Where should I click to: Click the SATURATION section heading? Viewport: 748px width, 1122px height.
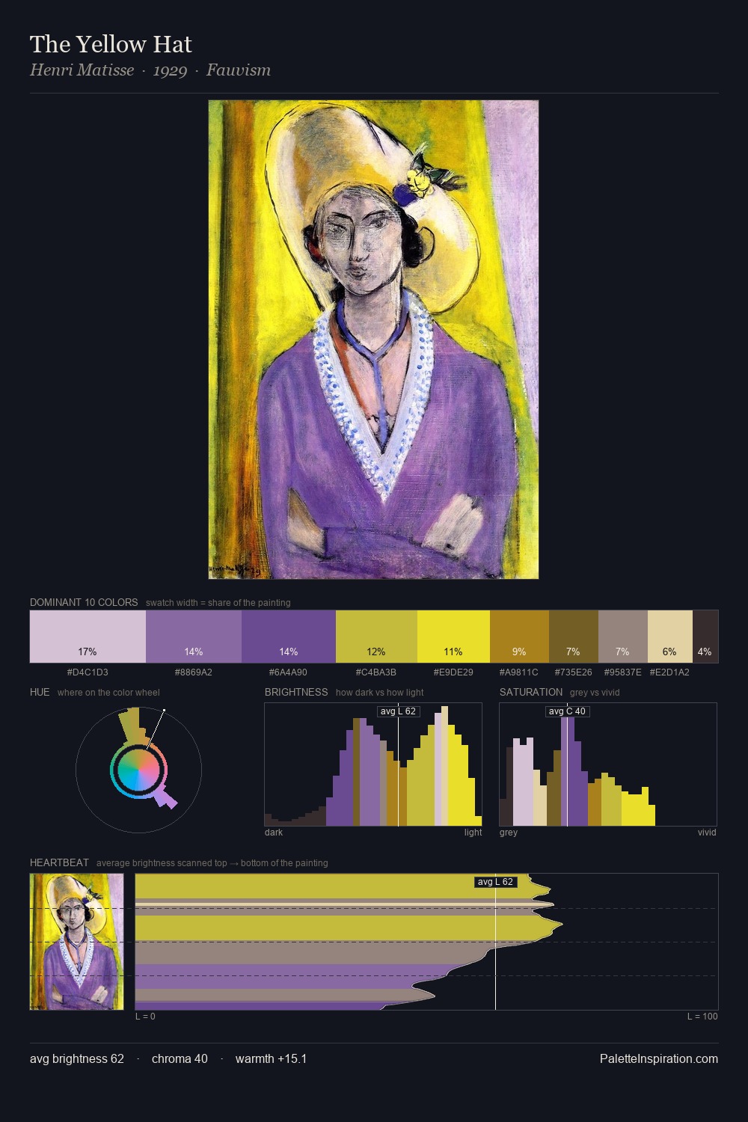(x=531, y=692)
